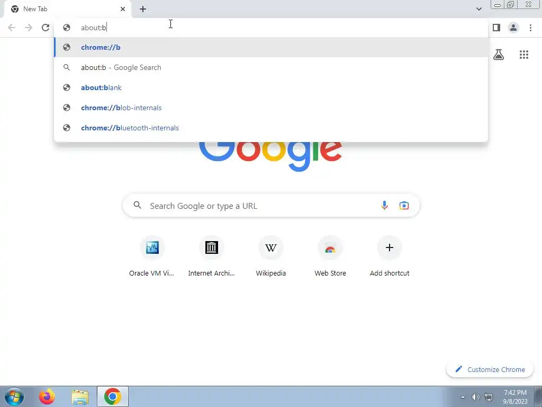Select chrome://bluetooth-internals suggestion
This screenshot has height=407, width=542.
click(x=271, y=128)
